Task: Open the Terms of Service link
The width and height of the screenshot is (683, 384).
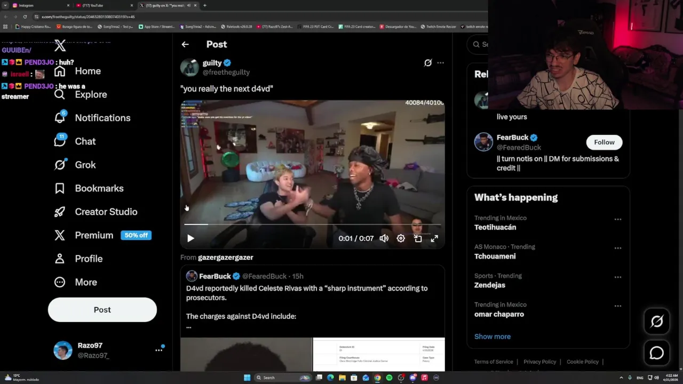Action: 494,362
